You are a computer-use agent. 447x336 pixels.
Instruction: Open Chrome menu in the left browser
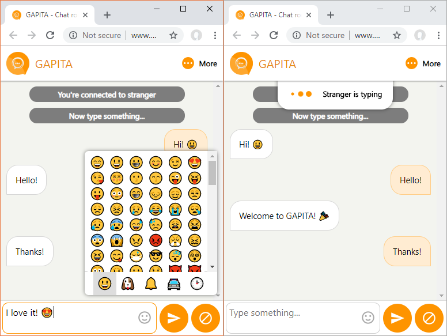(215, 35)
